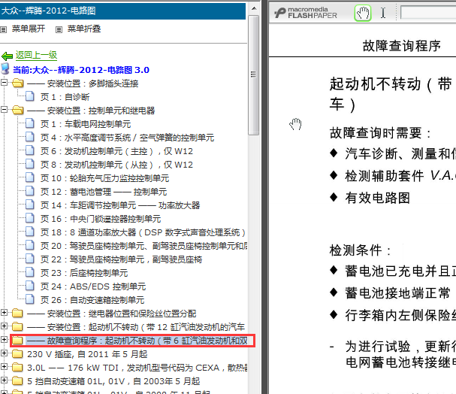This screenshot has width=456, height=394.
Task: Open 页 1：车载电网控制单元
Action: tap(86, 124)
